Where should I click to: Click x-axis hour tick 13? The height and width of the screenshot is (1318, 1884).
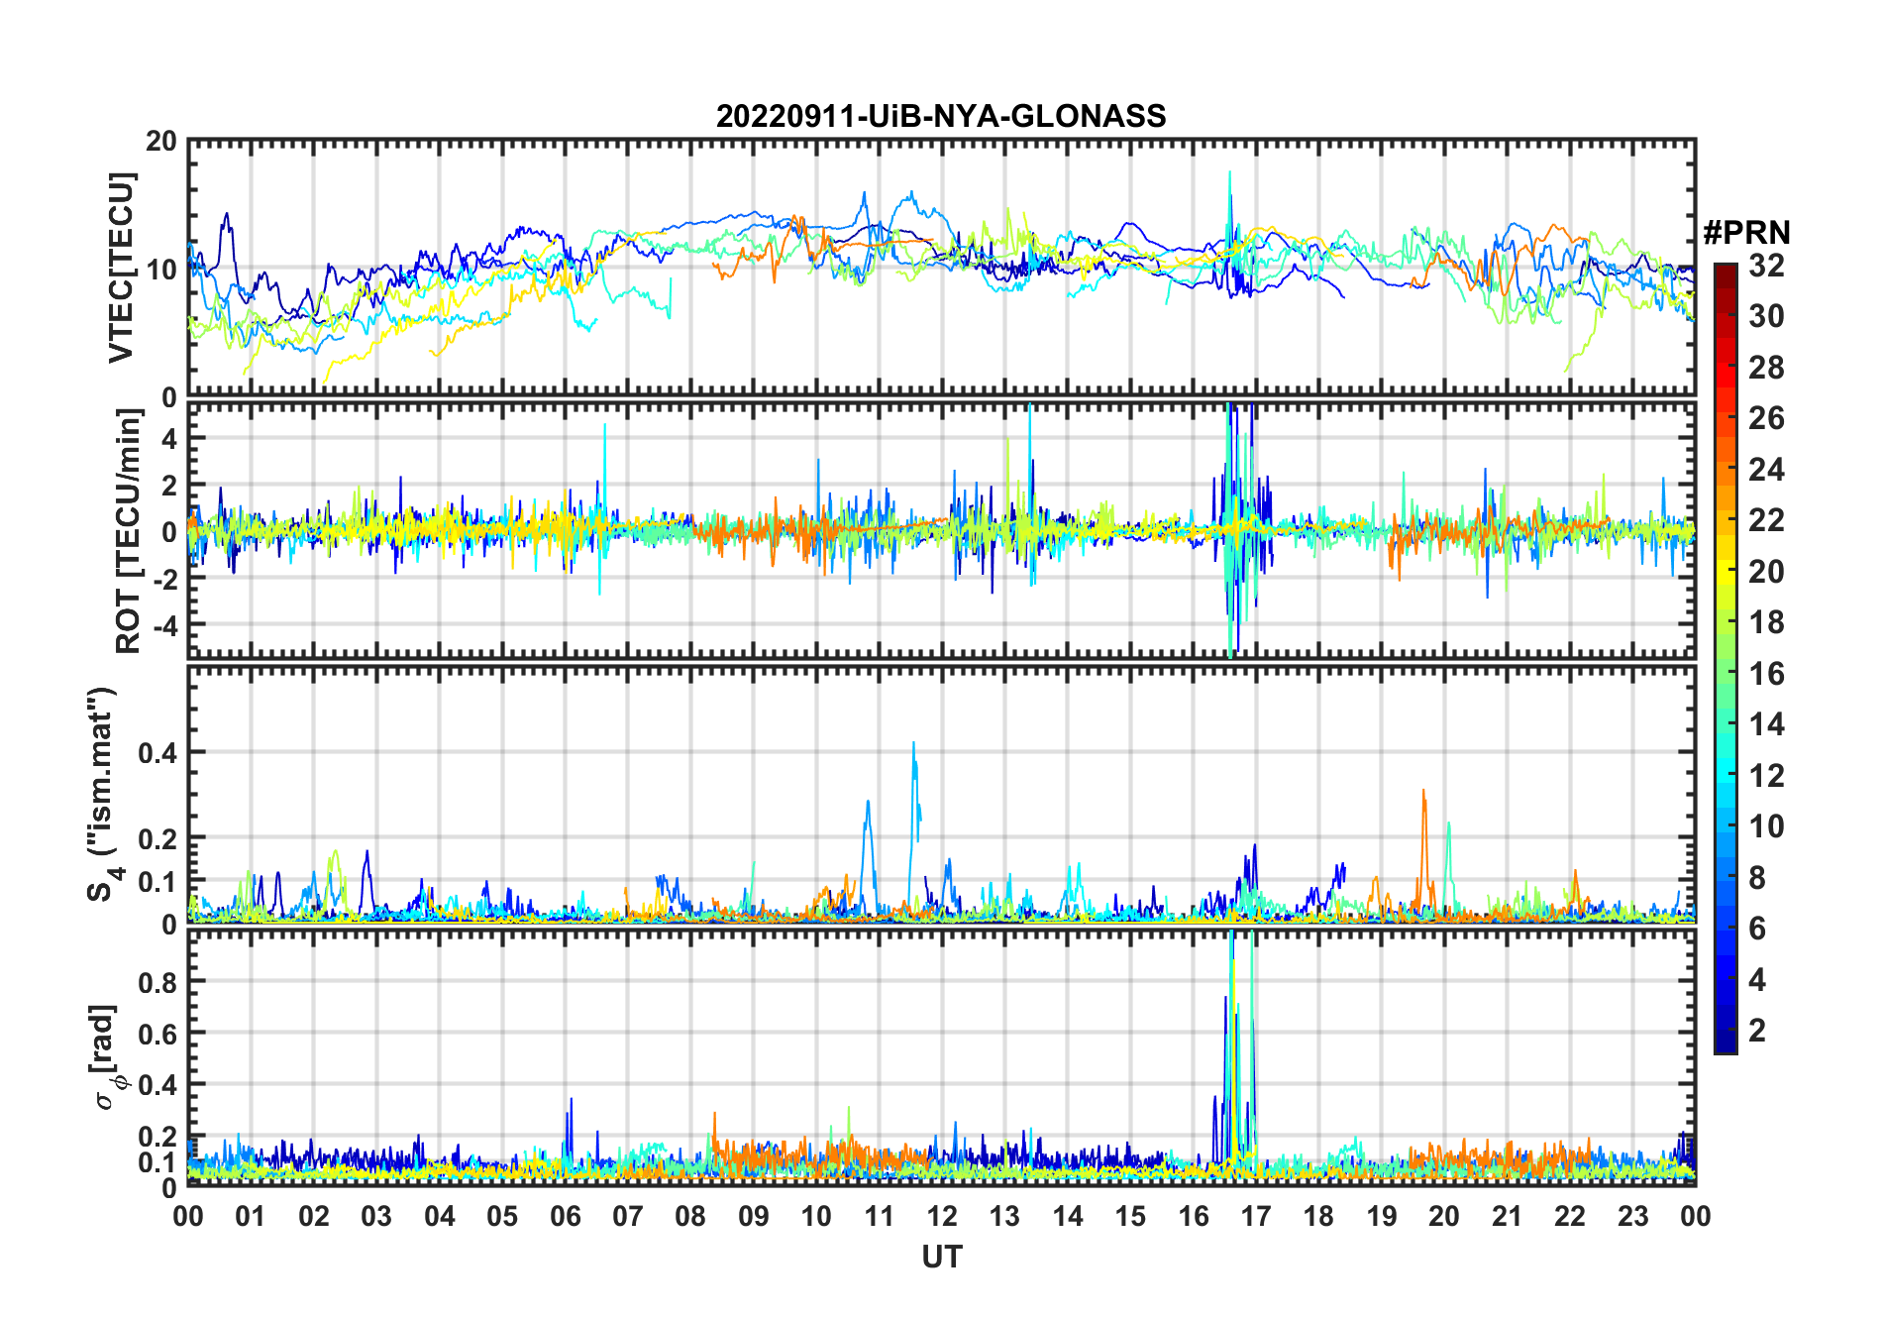point(1004,1216)
